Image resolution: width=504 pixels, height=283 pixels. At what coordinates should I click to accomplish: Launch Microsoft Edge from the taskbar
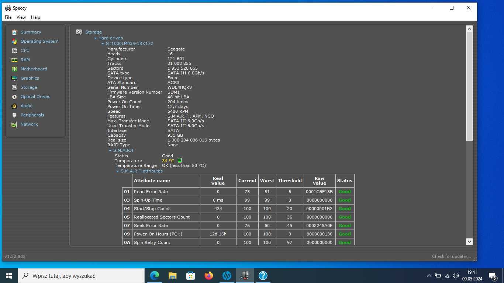(x=154, y=276)
